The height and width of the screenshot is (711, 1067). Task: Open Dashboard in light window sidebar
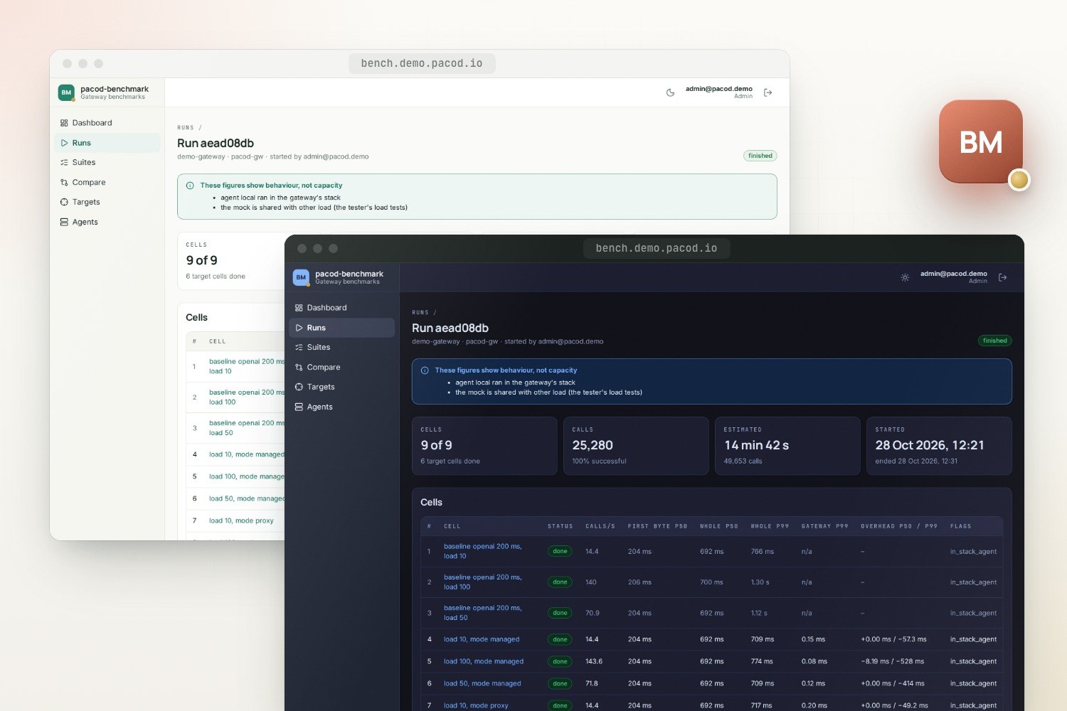coord(107,123)
